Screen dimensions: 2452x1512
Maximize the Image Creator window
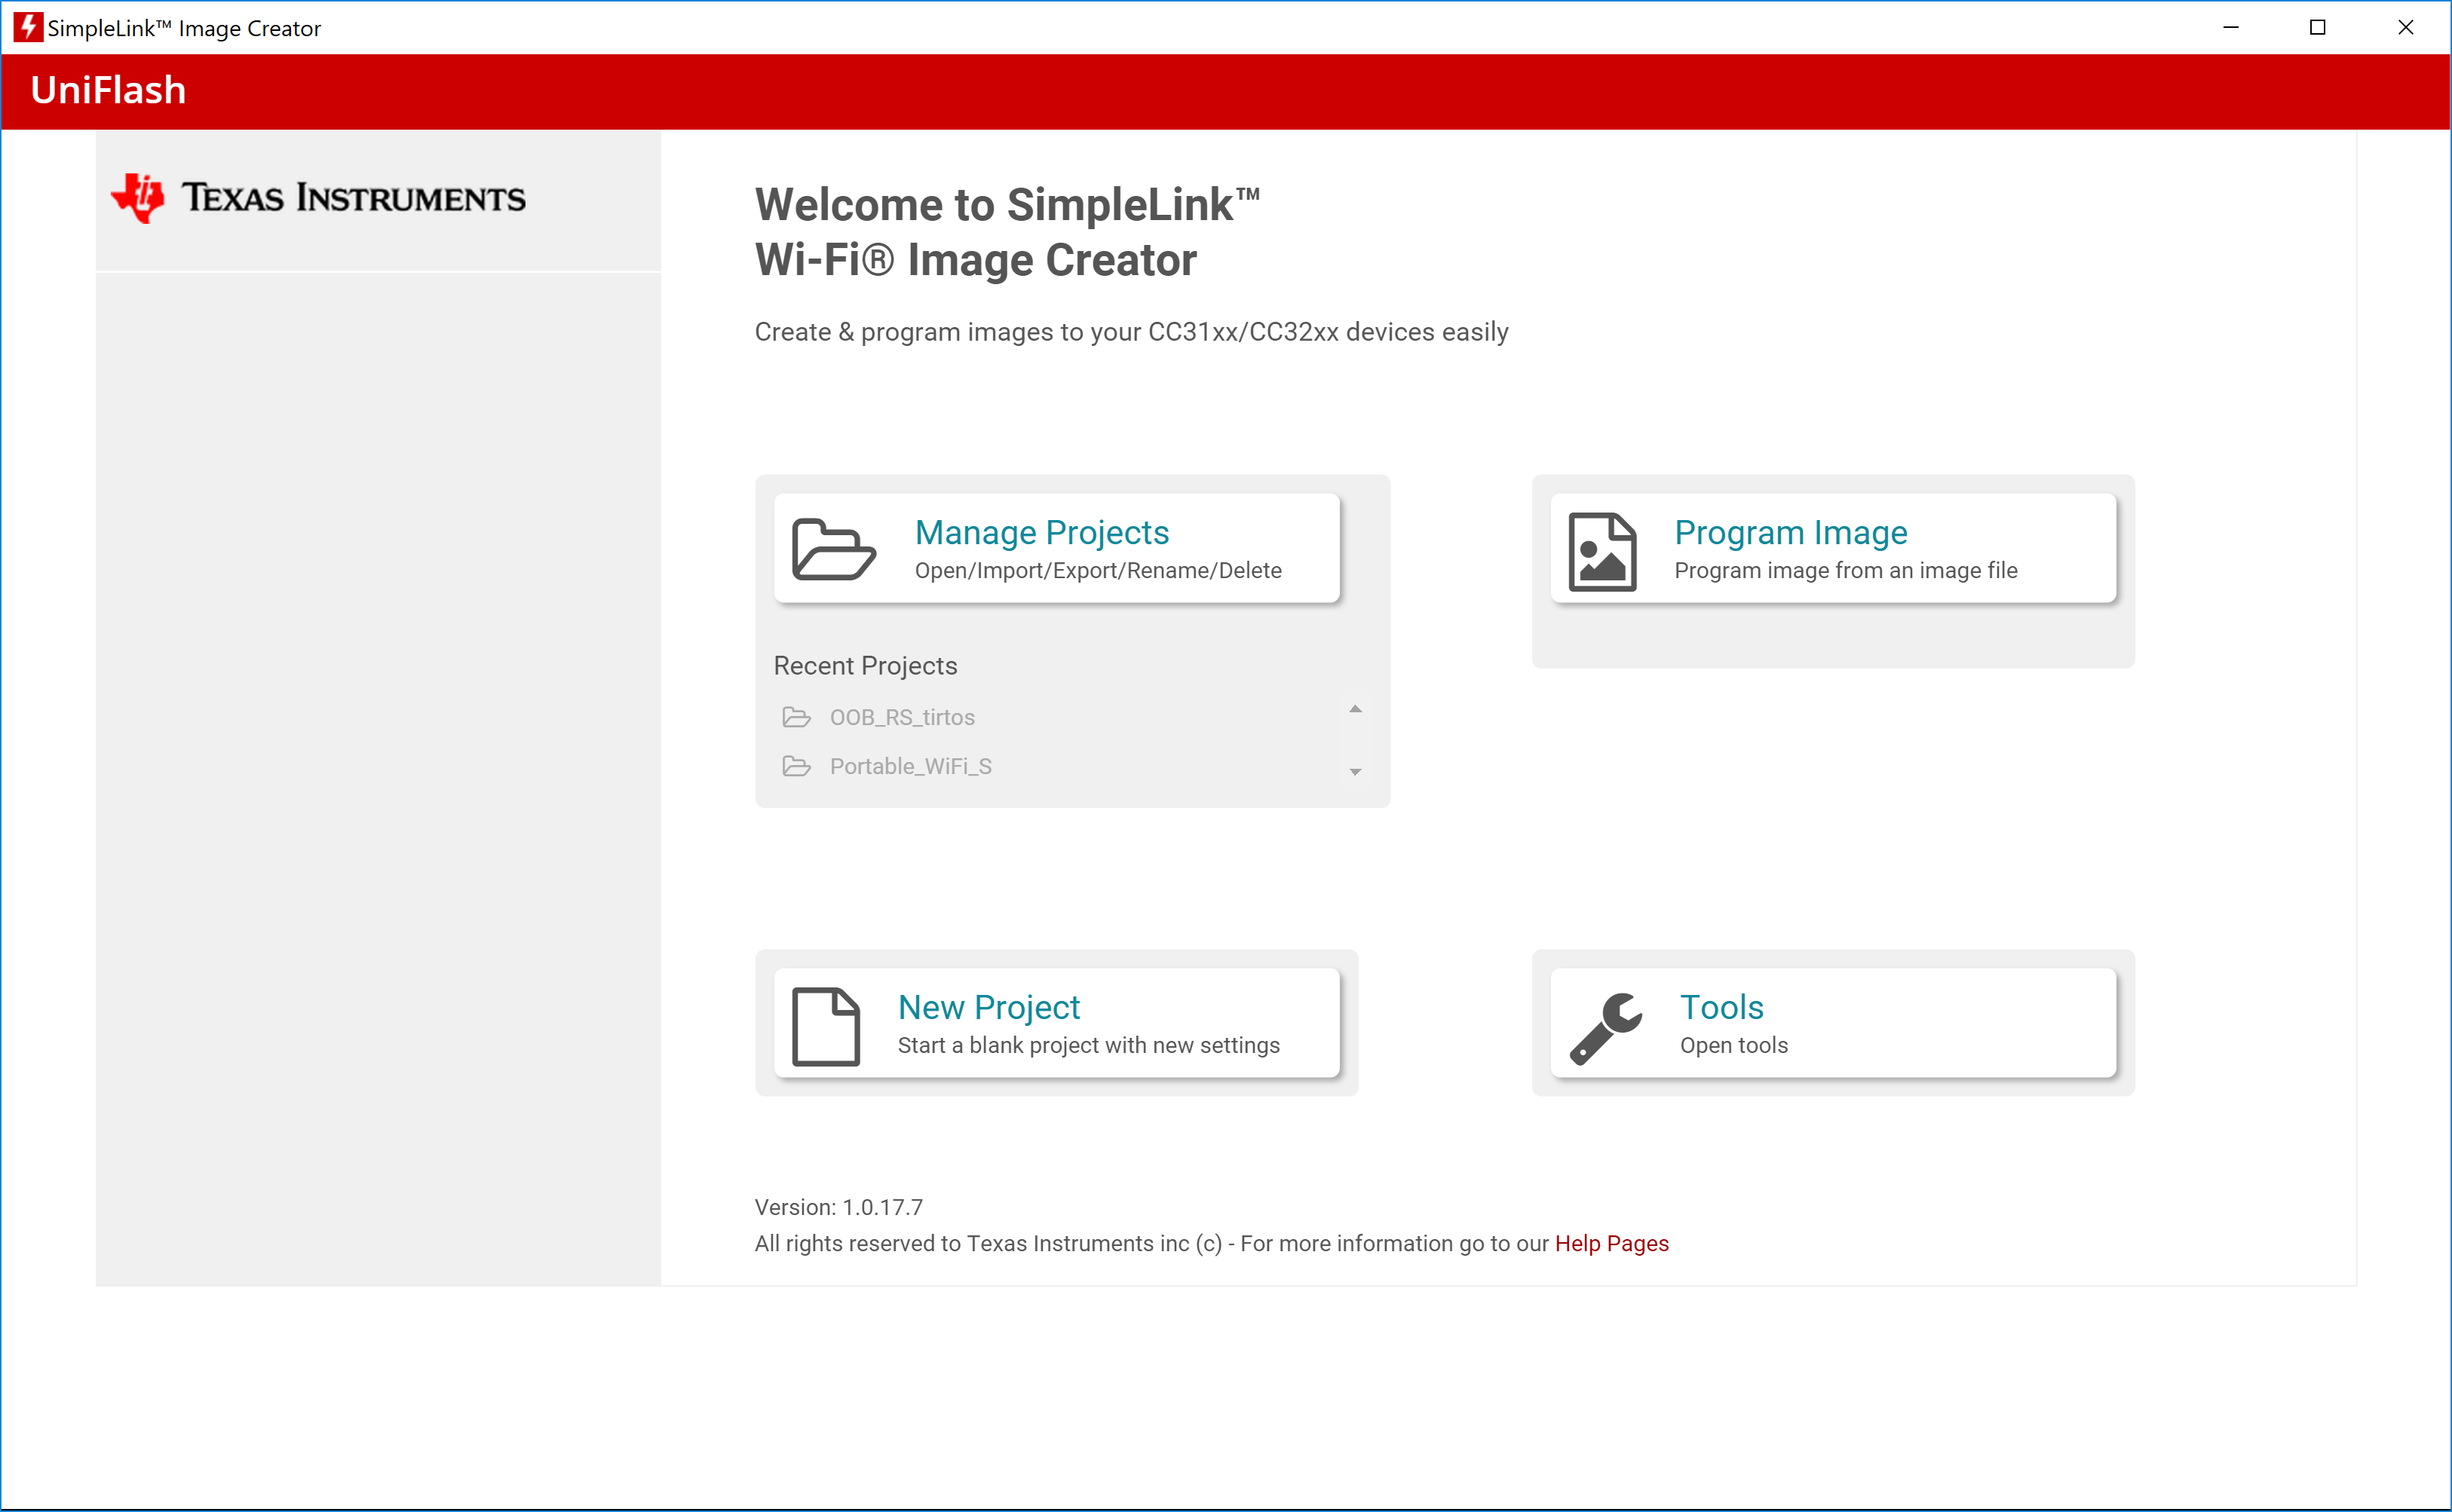2317,27
